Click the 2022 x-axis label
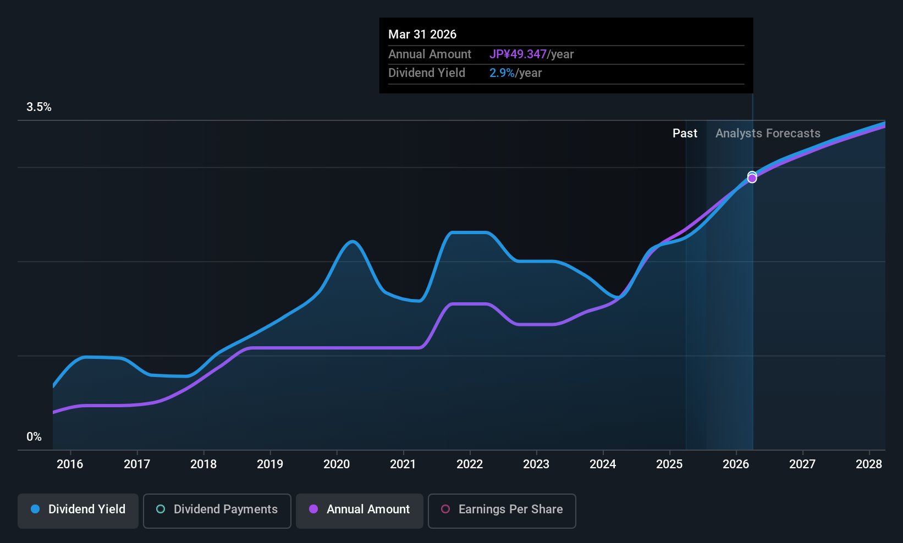The width and height of the screenshot is (903, 543). (470, 464)
